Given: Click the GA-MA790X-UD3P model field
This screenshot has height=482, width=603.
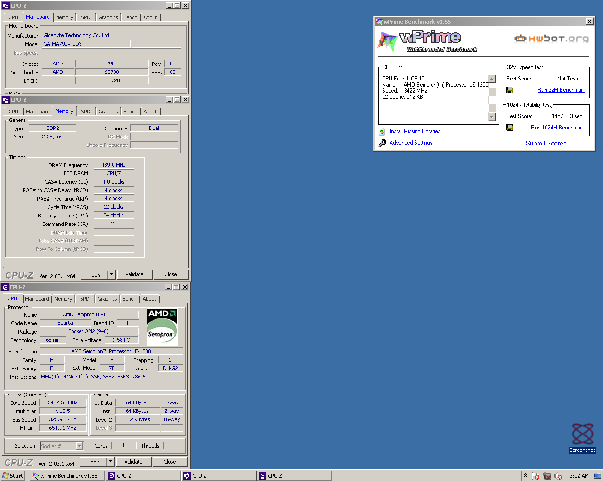Looking at the screenshot, I should [86, 44].
